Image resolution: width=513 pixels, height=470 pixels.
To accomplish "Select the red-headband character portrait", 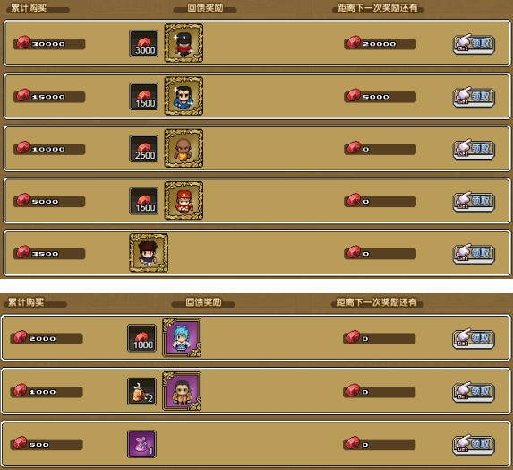I will point(149,253).
